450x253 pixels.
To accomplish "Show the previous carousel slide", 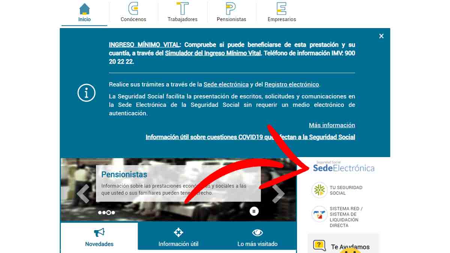I will [83, 193].
